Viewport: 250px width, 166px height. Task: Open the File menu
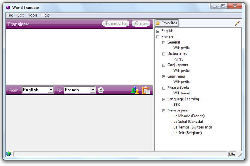(x=10, y=15)
